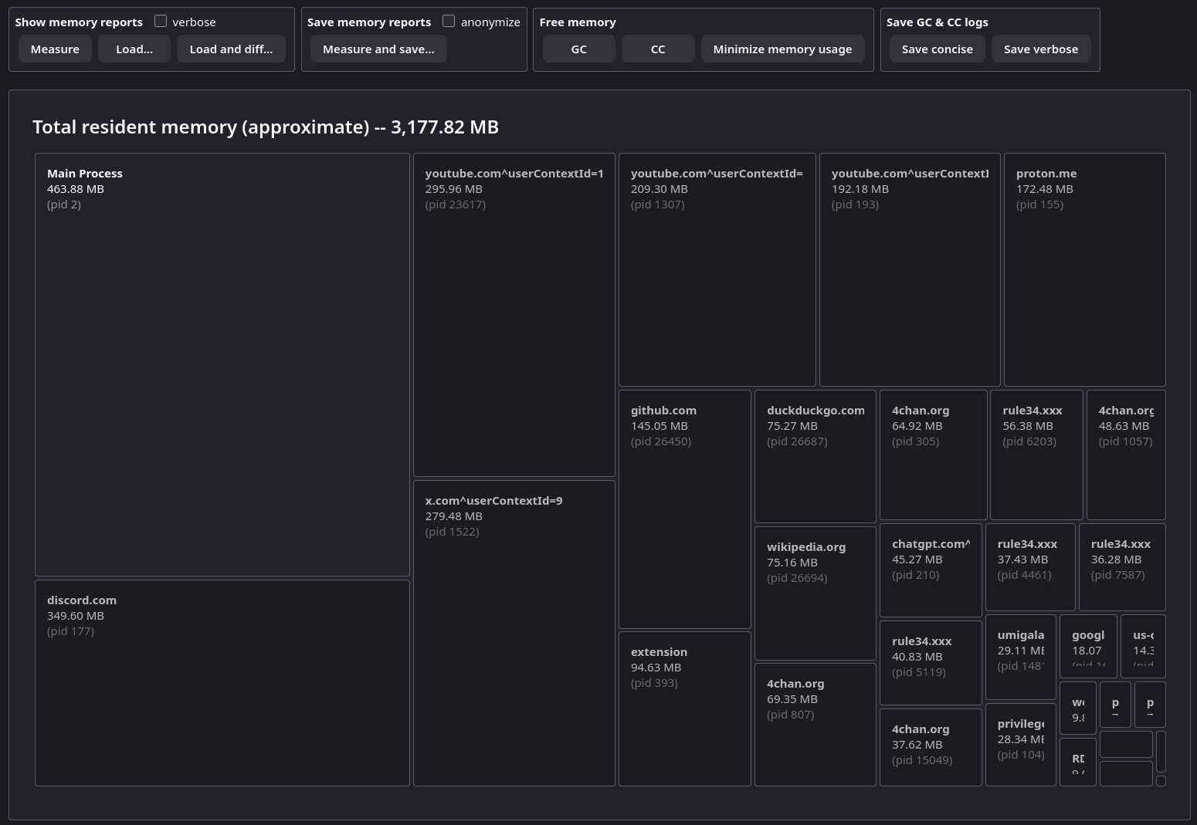
Task: Select youtube.com tile with pid 1307
Action: pos(717,269)
